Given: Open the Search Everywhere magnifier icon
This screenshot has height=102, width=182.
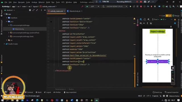Looking at the screenshot, I should point(178,7).
